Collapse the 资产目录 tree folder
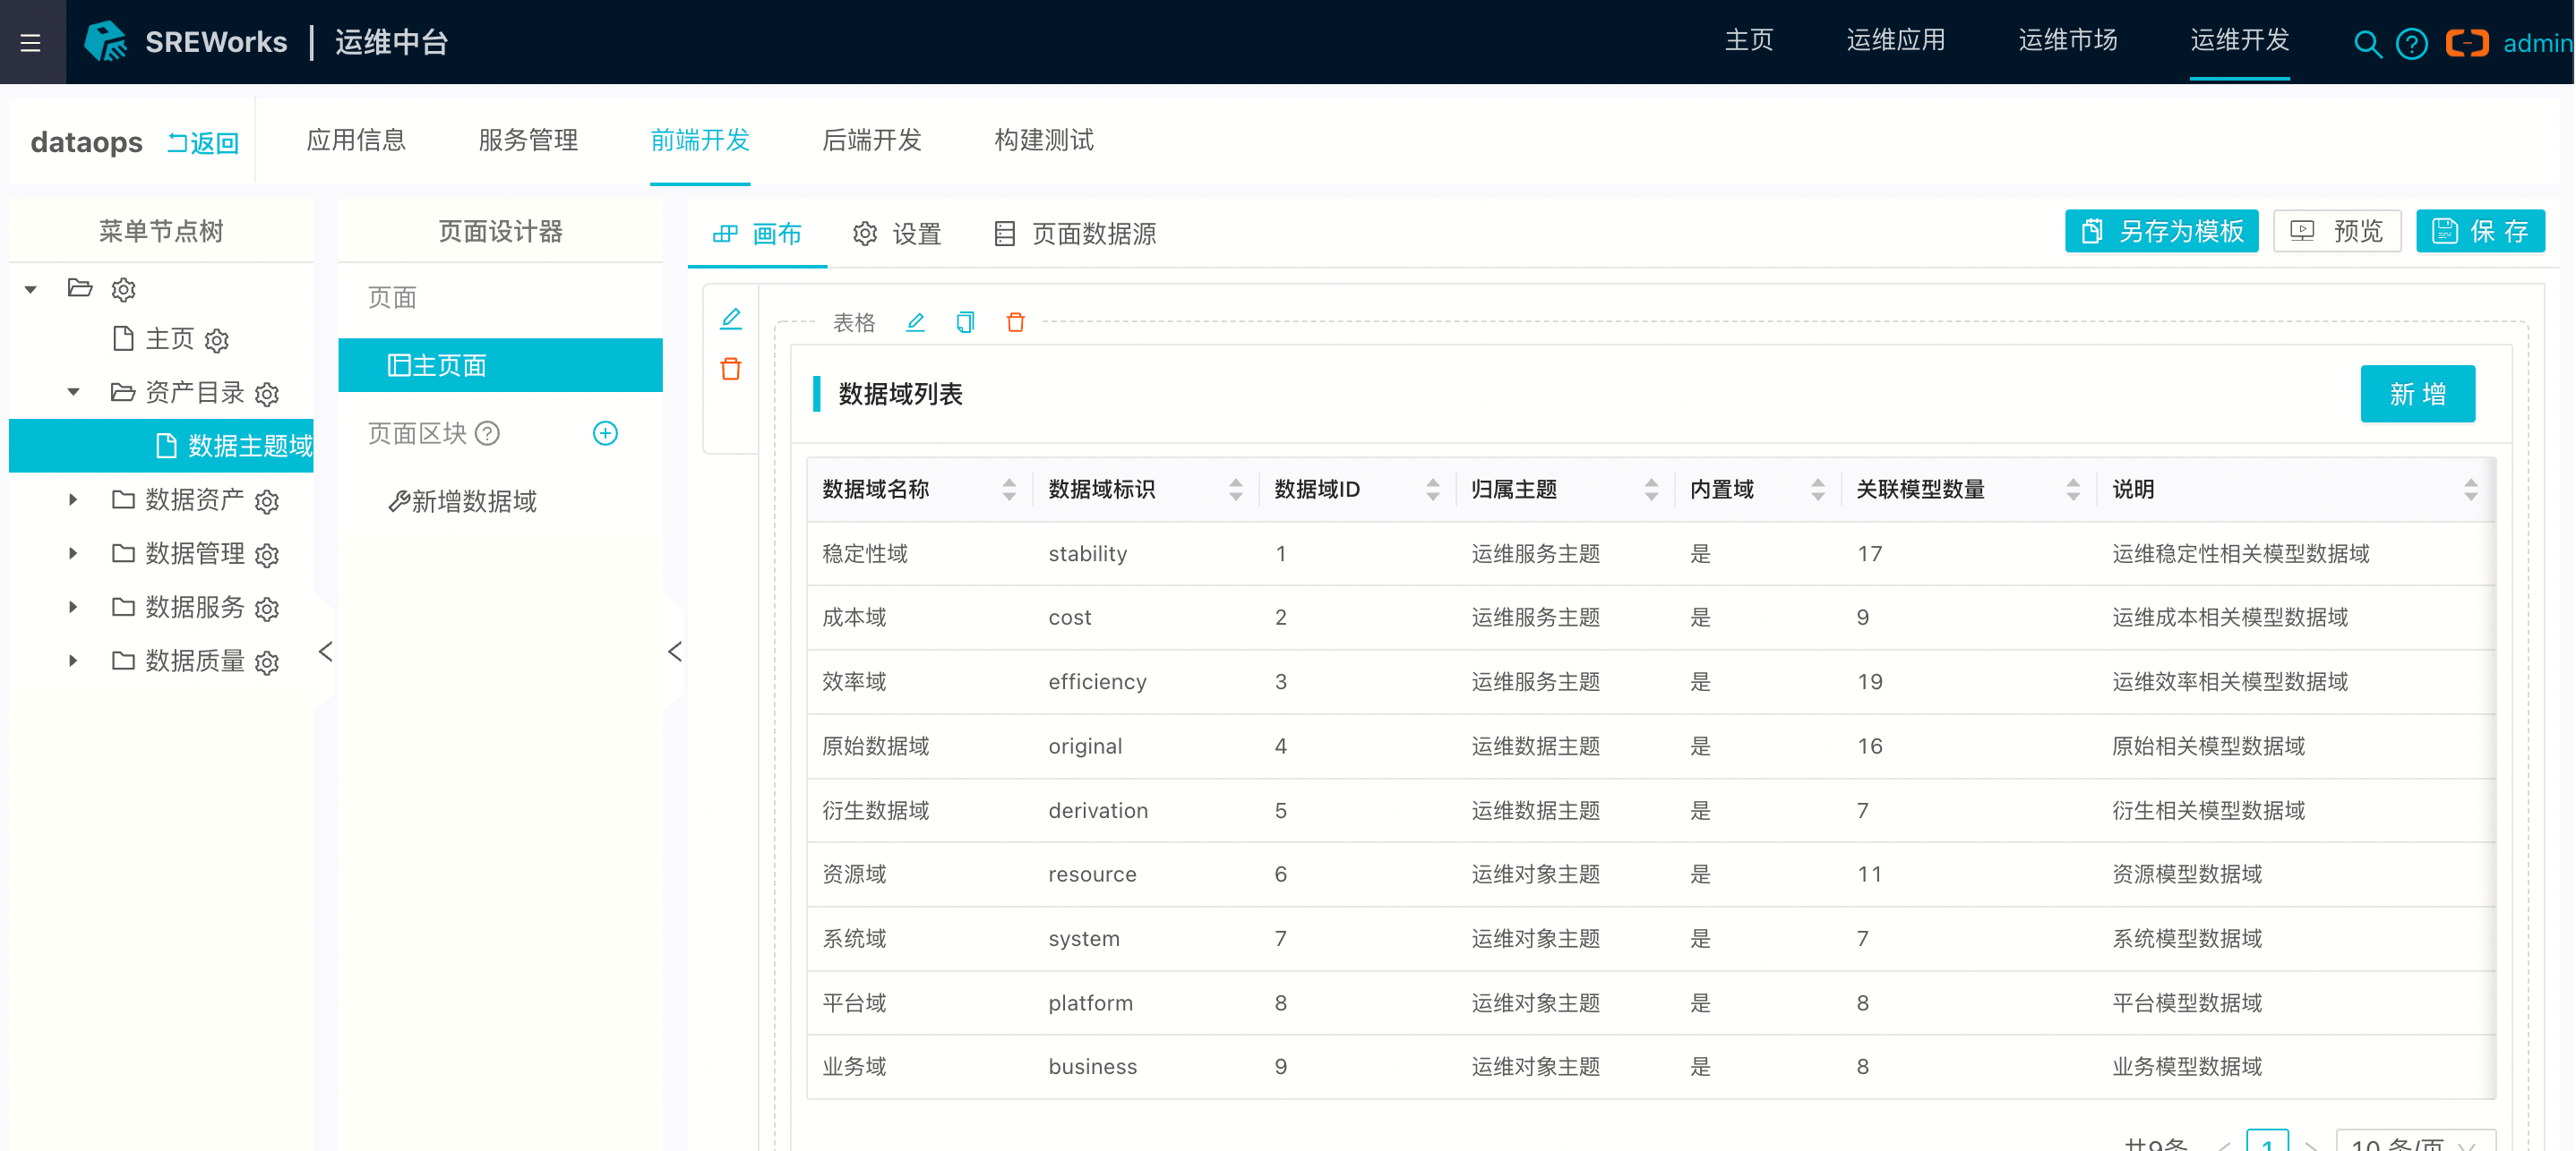Image resolution: width=2576 pixels, height=1151 pixels. tap(73, 392)
